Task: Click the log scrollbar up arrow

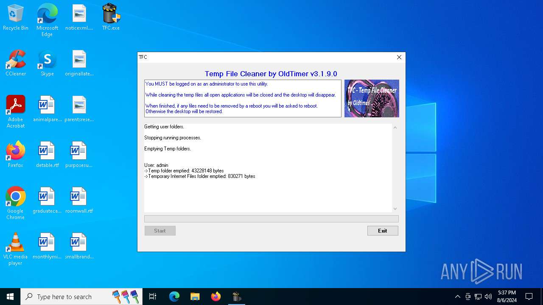Action: (395, 128)
